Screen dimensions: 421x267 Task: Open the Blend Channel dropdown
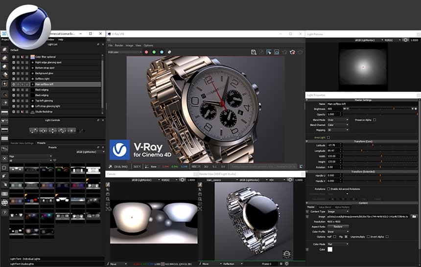pyautogui.click(x=338, y=125)
